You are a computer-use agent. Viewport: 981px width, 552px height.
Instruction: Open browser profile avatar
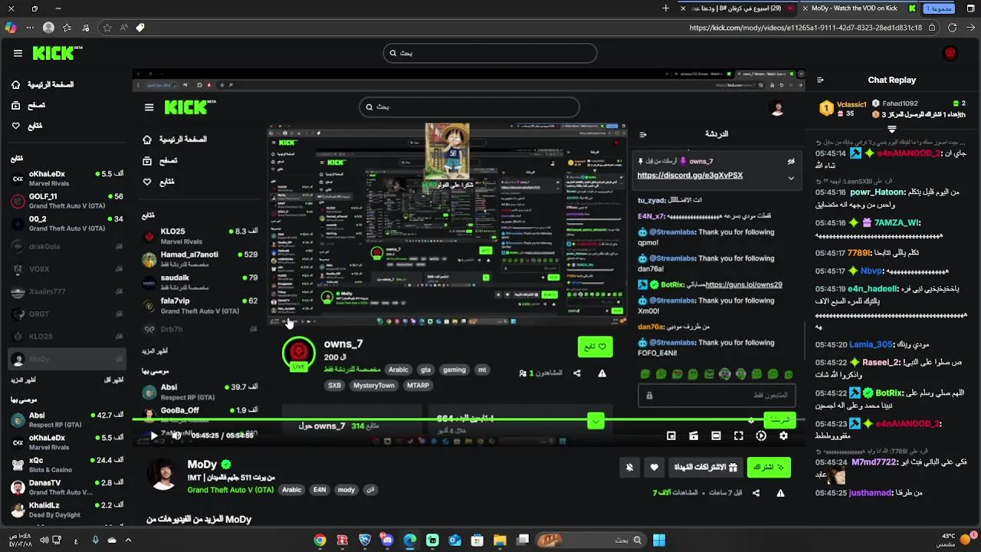48,28
